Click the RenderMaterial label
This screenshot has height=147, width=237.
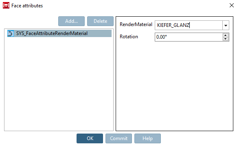136,24
